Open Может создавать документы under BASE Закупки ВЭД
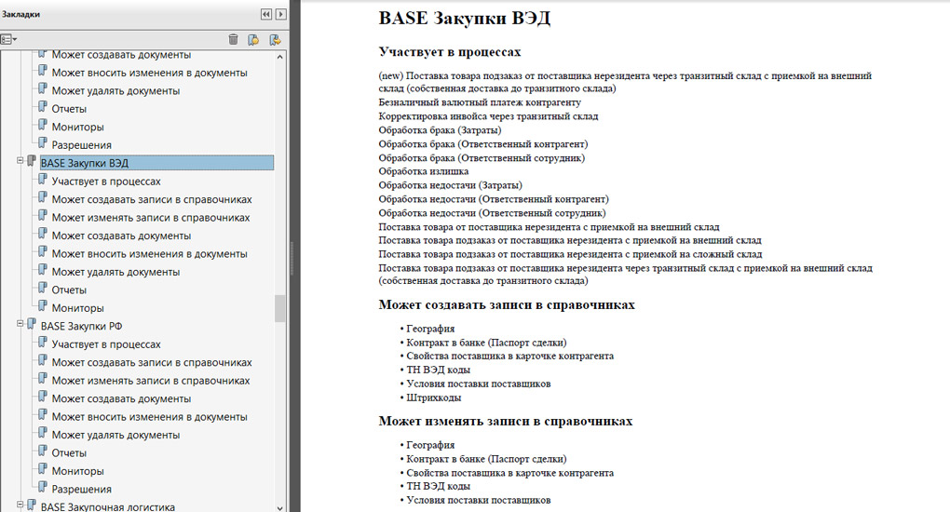 [x=121, y=236]
